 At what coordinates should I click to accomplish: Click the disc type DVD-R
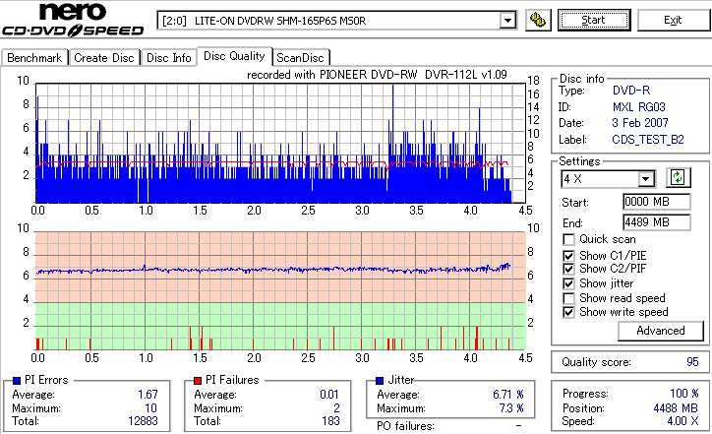click(x=631, y=91)
